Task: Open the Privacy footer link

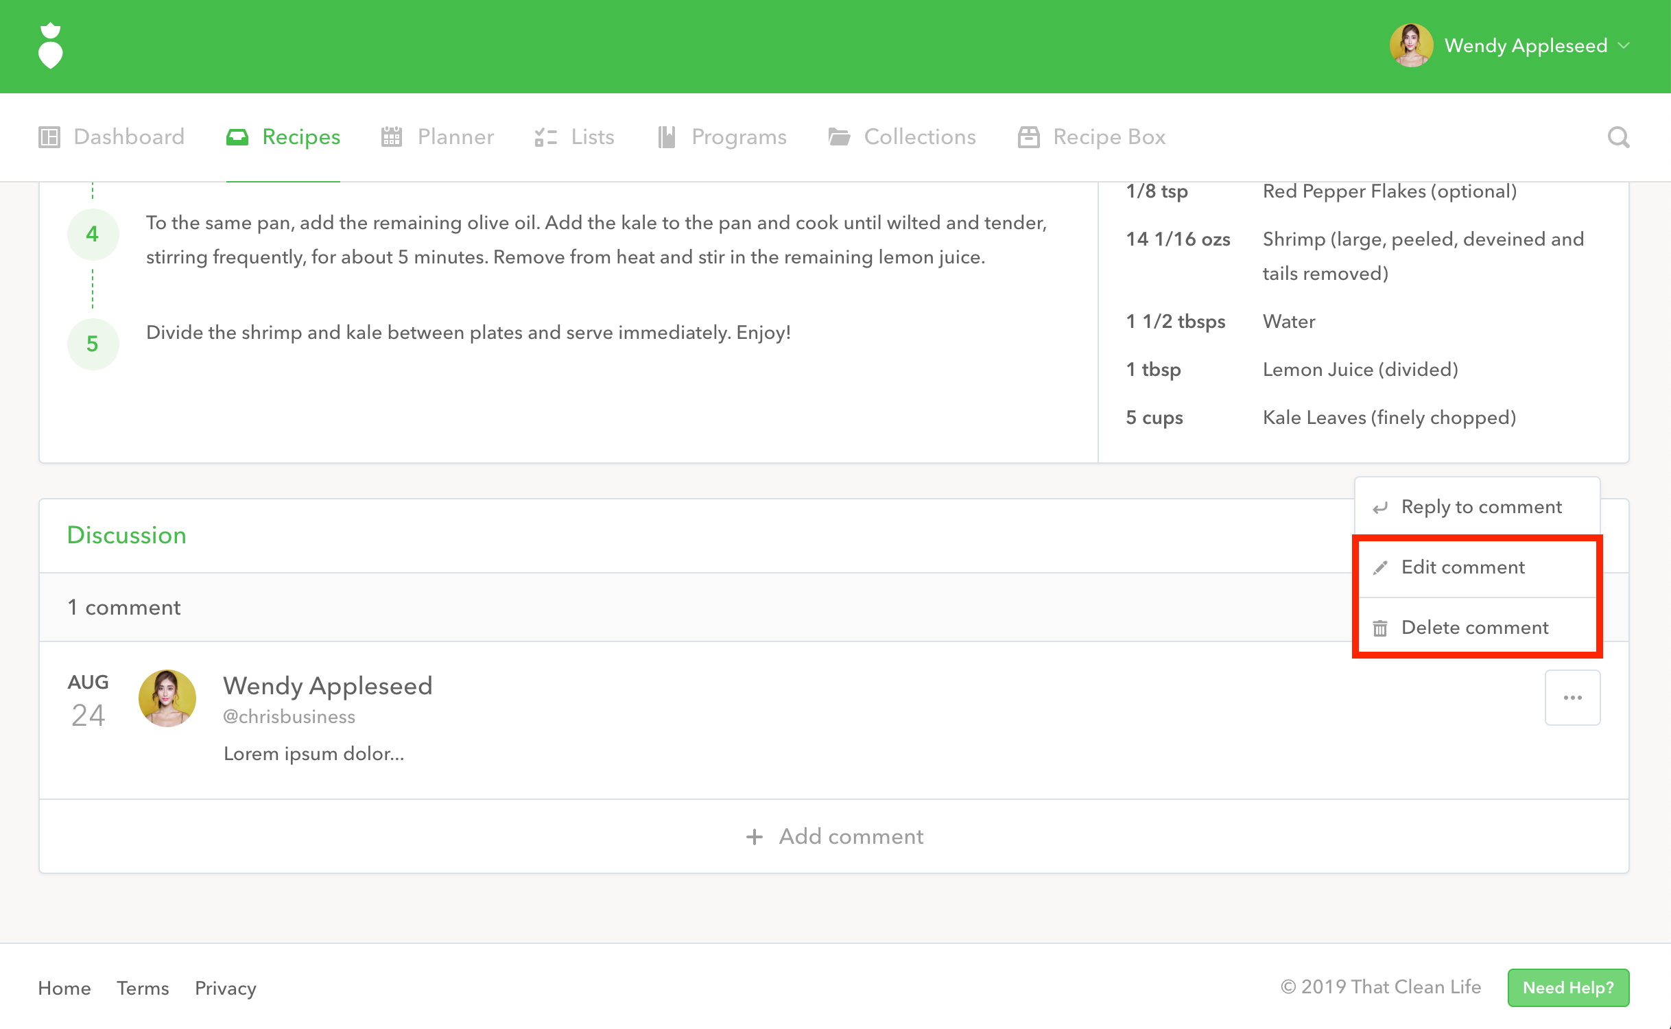Action: (225, 988)
